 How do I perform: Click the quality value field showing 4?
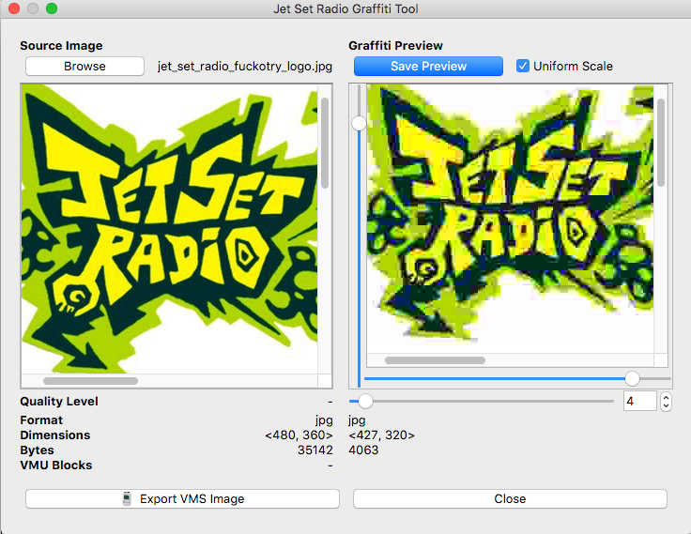pyautogui.click(x=640, y=401)
